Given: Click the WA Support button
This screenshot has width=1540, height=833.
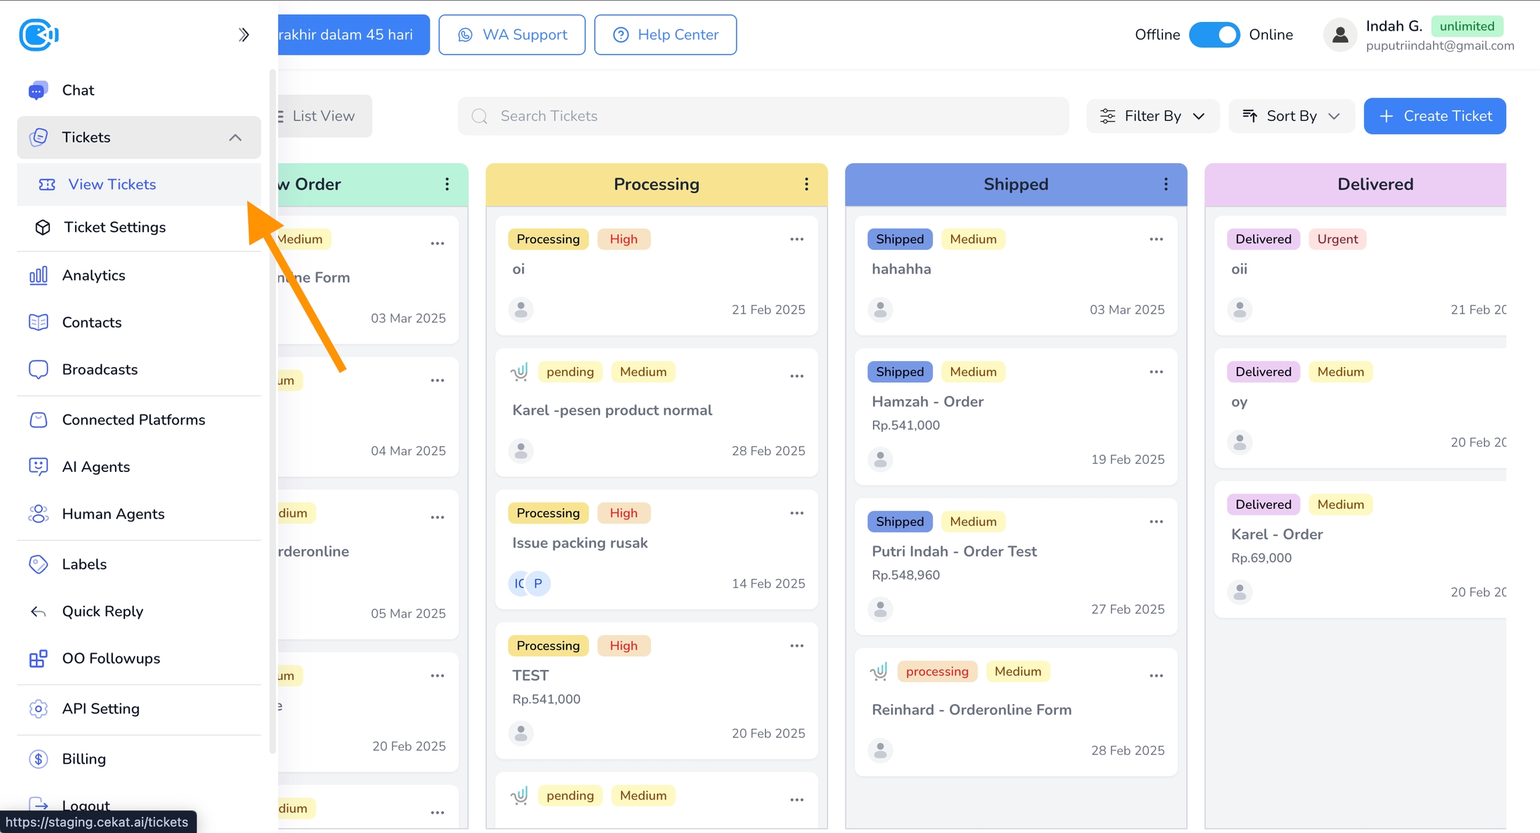Looking at the screenshot, I should coord(512,35).
